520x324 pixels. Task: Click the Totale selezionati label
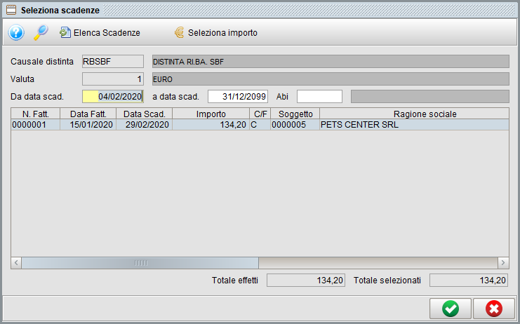tap(387, 281)
